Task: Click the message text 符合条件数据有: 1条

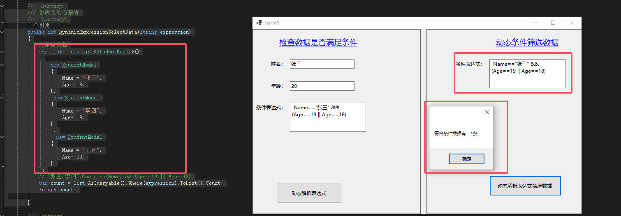Action: click(456, 133)
